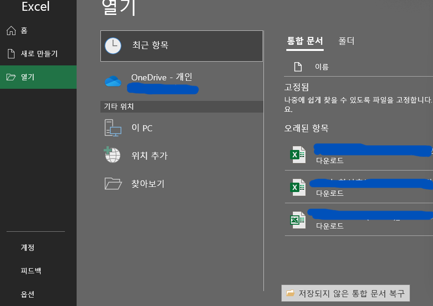
Task: Click 다운로드 path under second recent file
Action: coord(330,193)
